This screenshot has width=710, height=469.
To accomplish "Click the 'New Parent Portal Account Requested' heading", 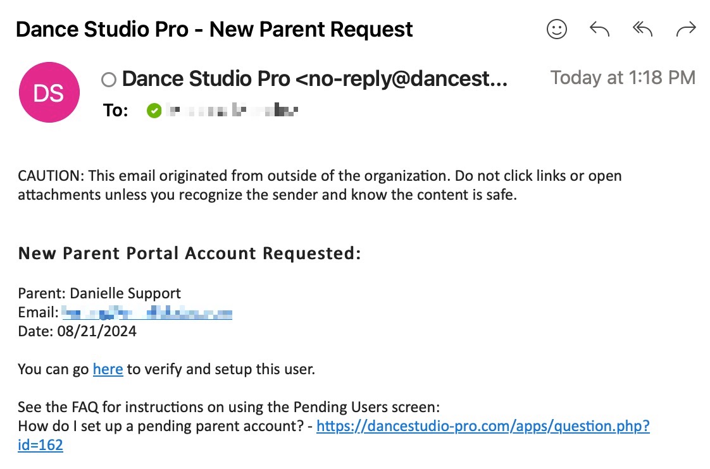I will pos(189,253).
